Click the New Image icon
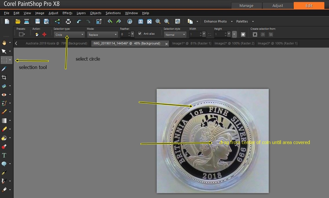 click(7, 21)
